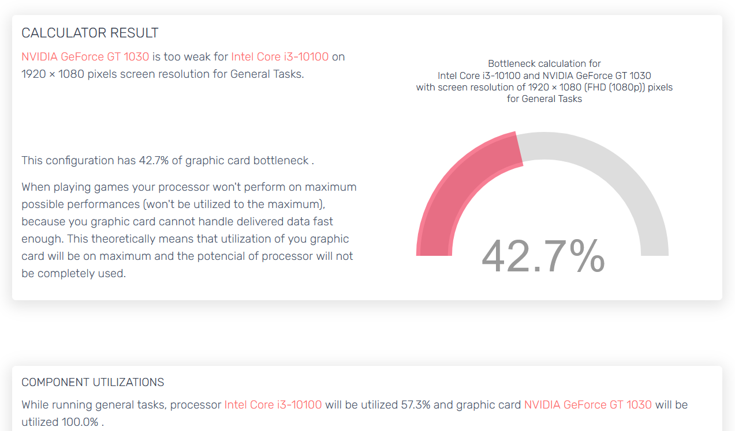Open the NVIDIA GeForce GT 1030 link in Calculator Result
Screen dimensions: 735x431
(x=85, y=56)
